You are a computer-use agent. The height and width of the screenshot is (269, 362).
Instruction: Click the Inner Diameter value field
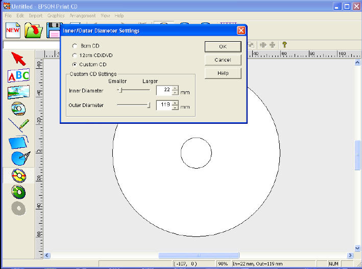coord(164,90)
